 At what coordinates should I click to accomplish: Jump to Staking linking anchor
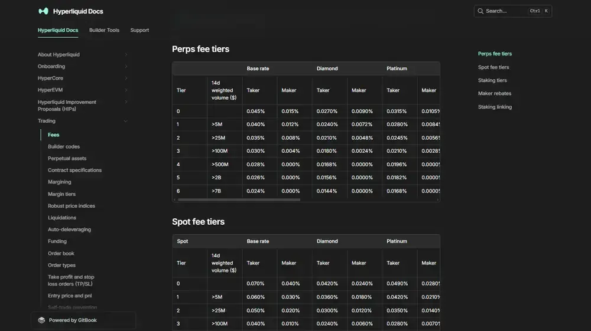pyautogui.click(x=495, y=107)
